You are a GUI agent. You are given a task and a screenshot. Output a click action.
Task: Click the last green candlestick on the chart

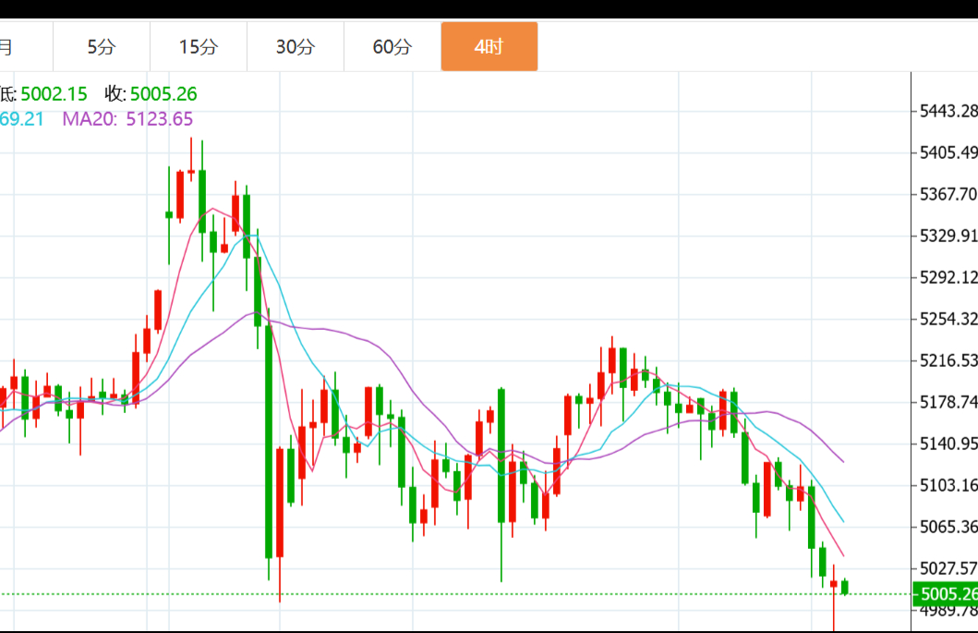point(845,587)
